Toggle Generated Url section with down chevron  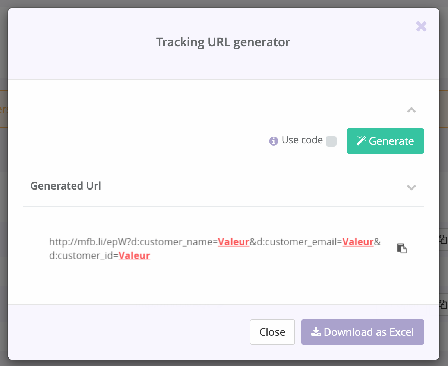point(411,187)
